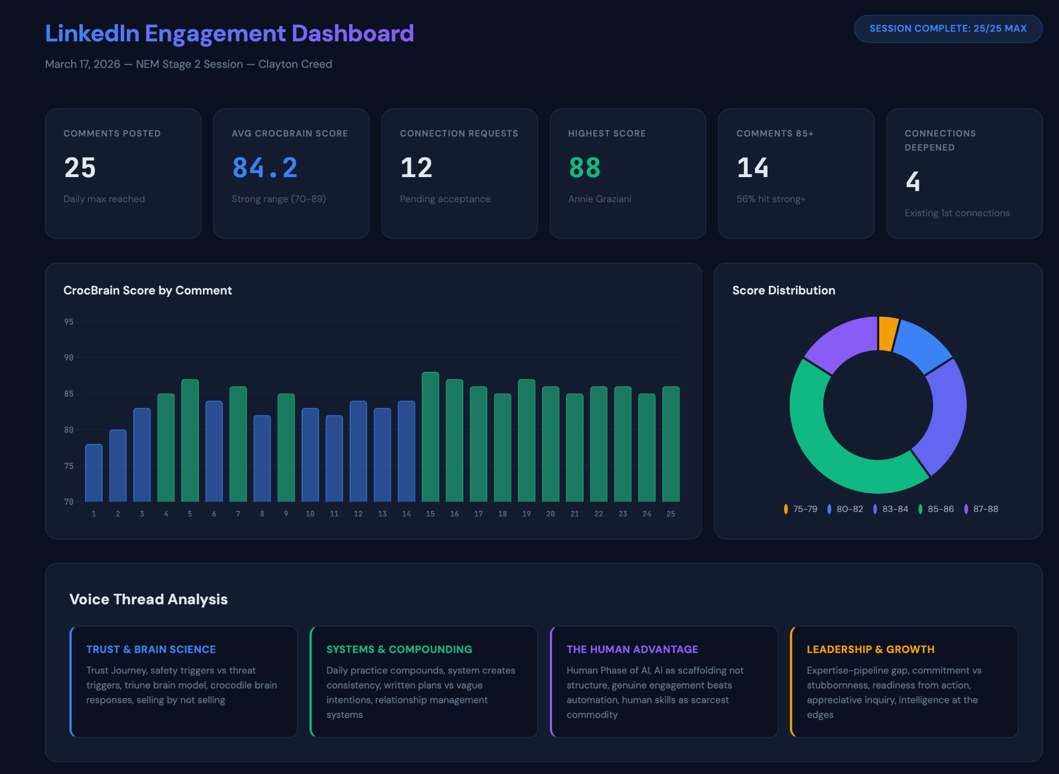Click the Highest Score card for Annie Graziani
Viewport: 1059px width, 774px height.
[628, 173]
